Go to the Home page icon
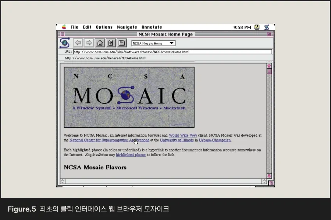Screen dimensions: 331x220 (x=100, y=43)
